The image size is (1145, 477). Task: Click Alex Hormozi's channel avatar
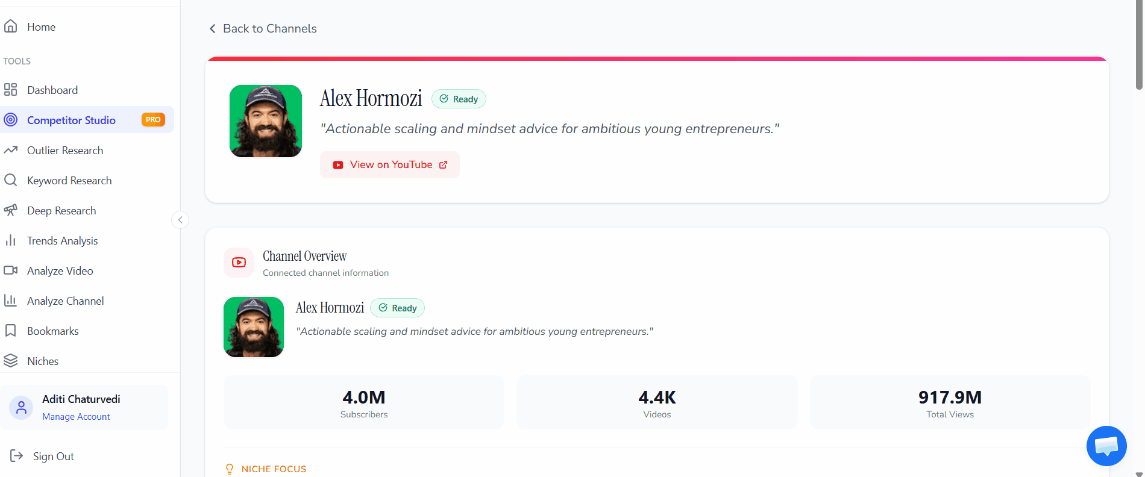point(265,120)
